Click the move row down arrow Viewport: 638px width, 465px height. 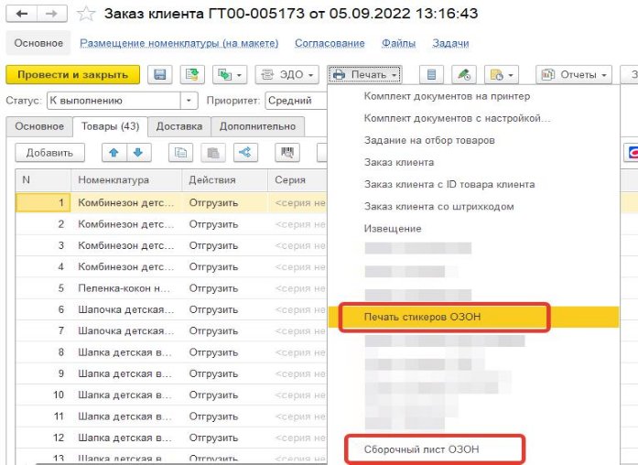(136, 153)
